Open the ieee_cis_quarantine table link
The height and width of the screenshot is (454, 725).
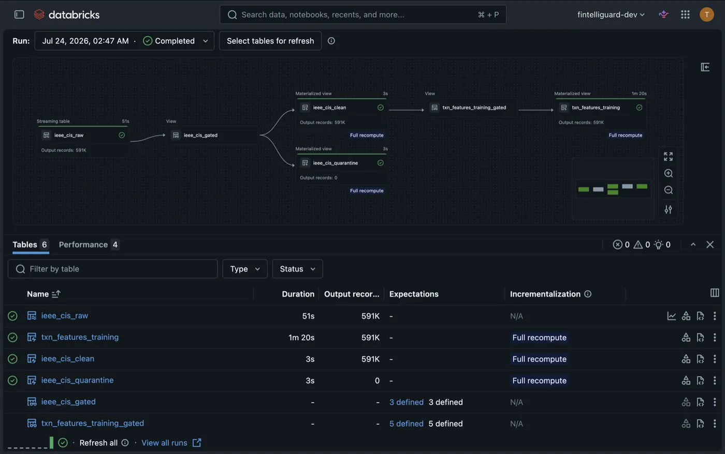pos(77,380)
